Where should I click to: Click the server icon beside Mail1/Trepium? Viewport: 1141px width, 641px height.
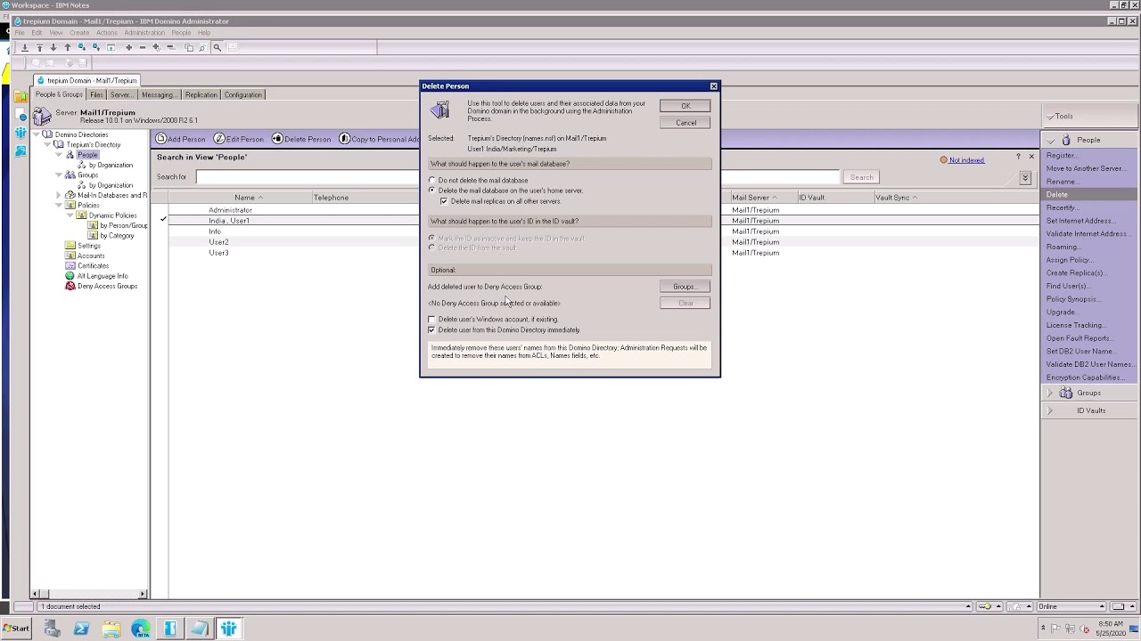click(x=42, y=116)
